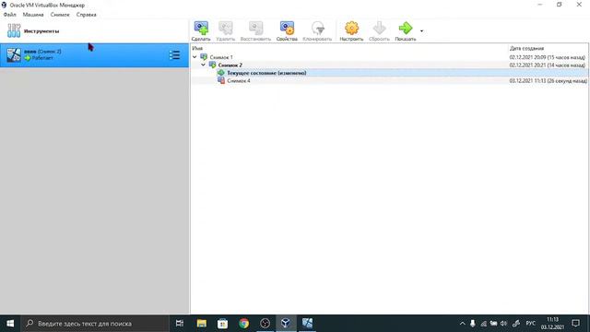Viewport: 590px width, 332px height.
Task: Click the disabled Удалить snapshot button
Action: (x=225, y=31)
